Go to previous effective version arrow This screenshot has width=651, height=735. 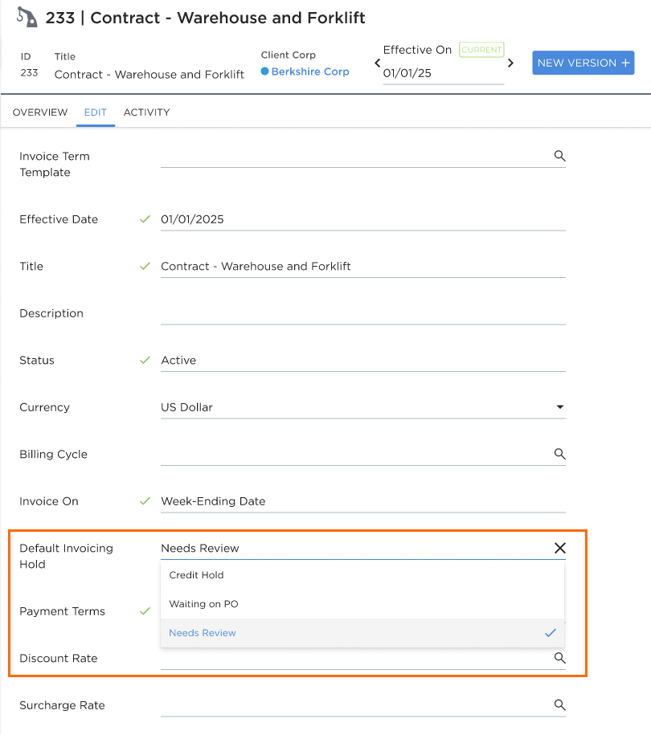[377, 63]
